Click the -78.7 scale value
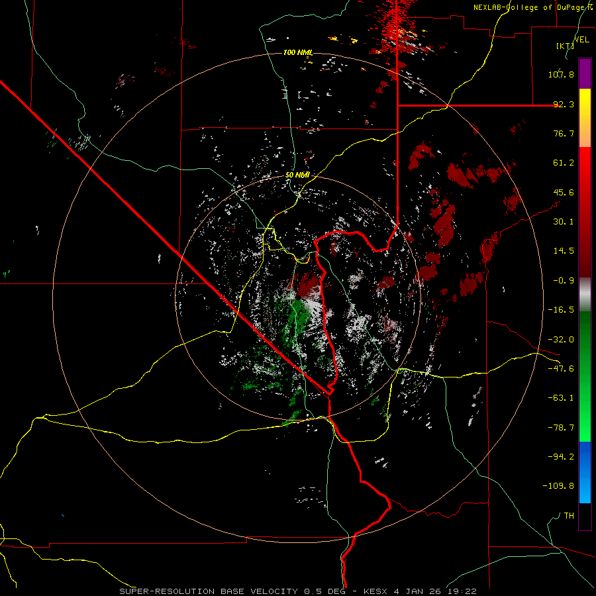The height and width of the screenshot is (596, 596). click(x=561, y=428)
